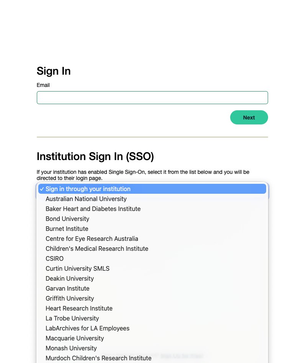Select Baker Heart and Diabetes Institute
The image size is (306, 363).
[93, 209]
